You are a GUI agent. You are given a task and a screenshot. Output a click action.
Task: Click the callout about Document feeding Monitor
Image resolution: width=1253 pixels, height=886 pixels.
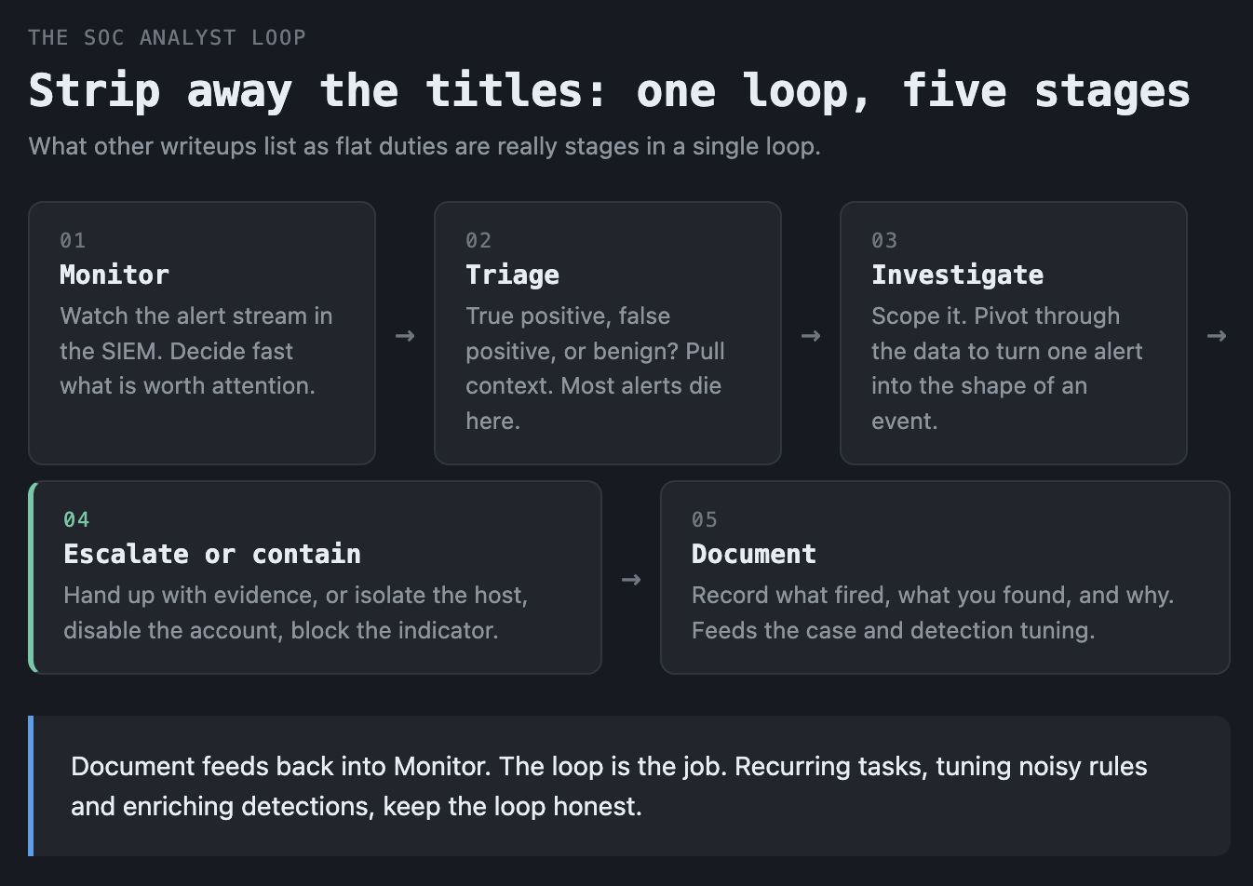tap(629, 785)
